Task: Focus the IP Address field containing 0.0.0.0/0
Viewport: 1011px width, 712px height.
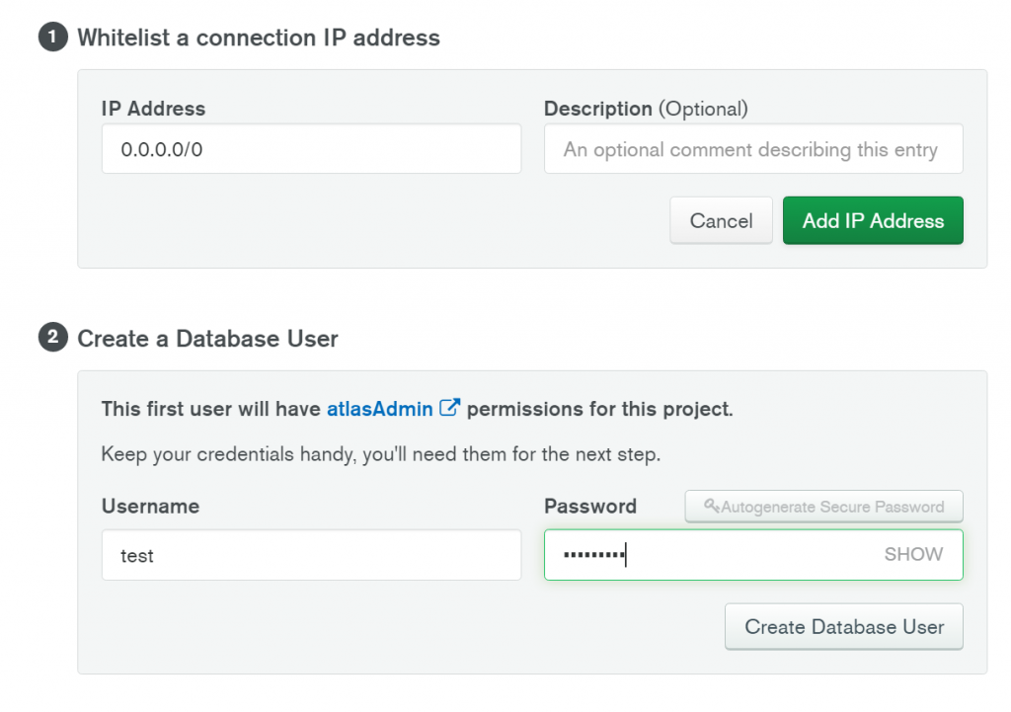Action: [311, 149]
